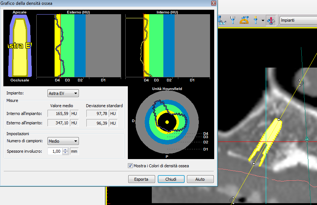Toggle Mostra i Colori di densità ossea checkbox
The width and height of the screenshot is (317, 205).
coord(130,166)
